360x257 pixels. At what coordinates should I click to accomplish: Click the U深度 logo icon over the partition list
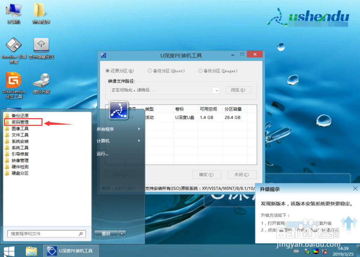118,111
